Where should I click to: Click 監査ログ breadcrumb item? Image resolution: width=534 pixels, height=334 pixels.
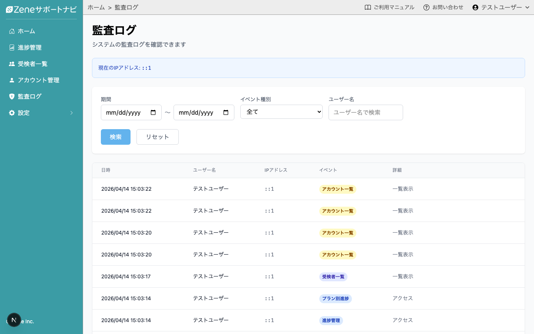pos(126,7)
